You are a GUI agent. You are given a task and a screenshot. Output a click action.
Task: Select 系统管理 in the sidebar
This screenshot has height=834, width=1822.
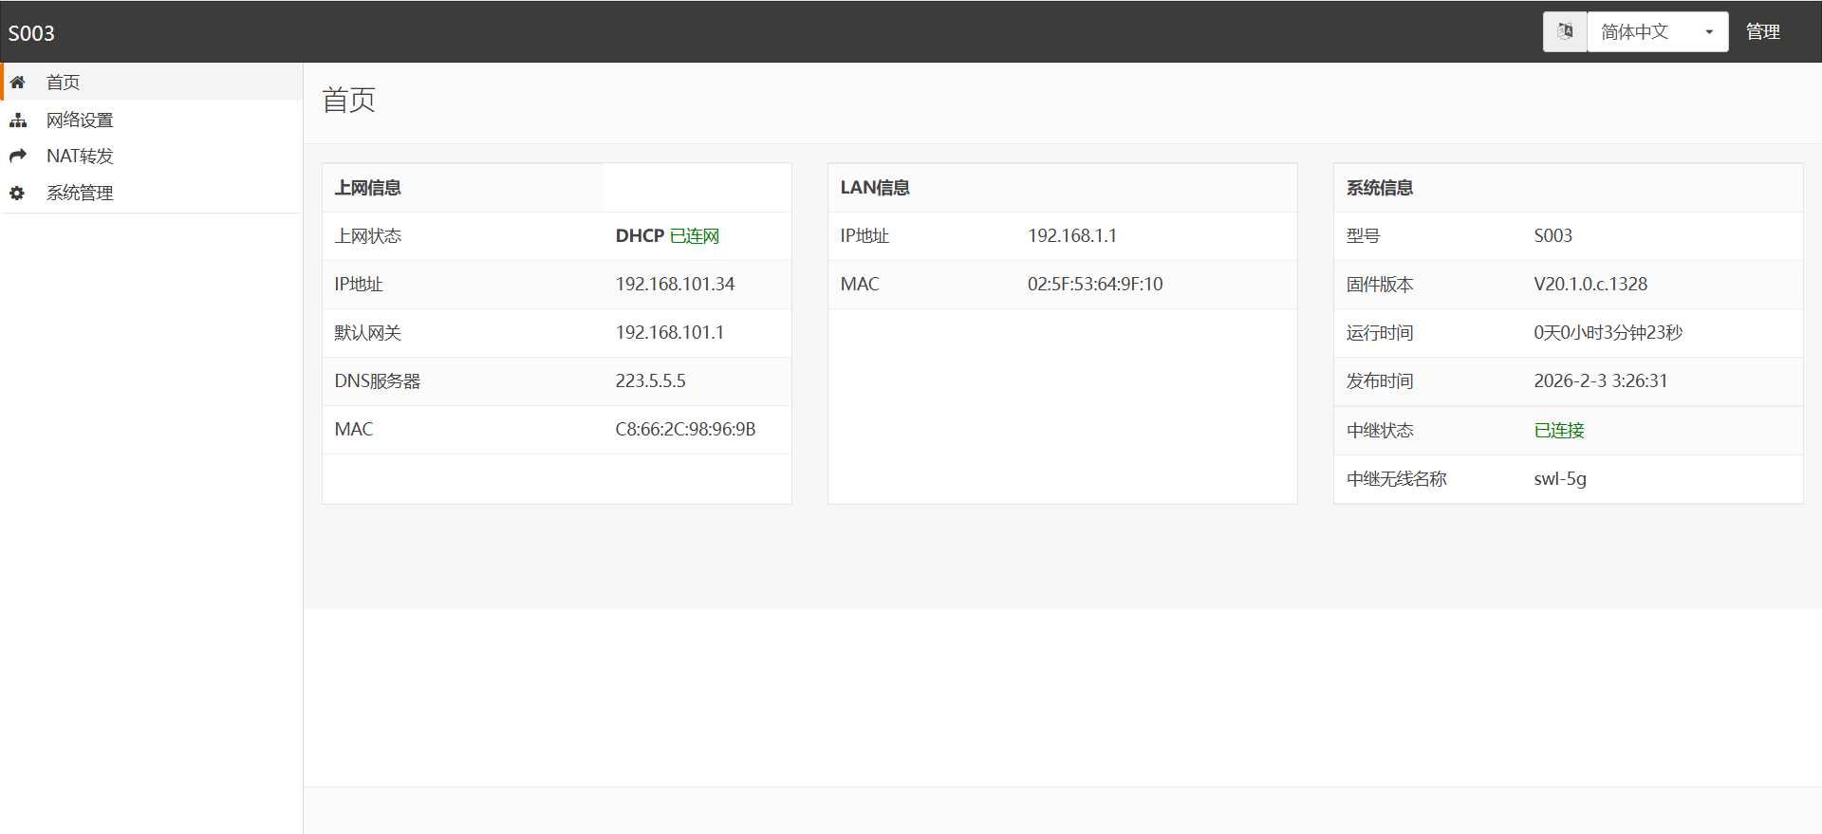(80, 194)
